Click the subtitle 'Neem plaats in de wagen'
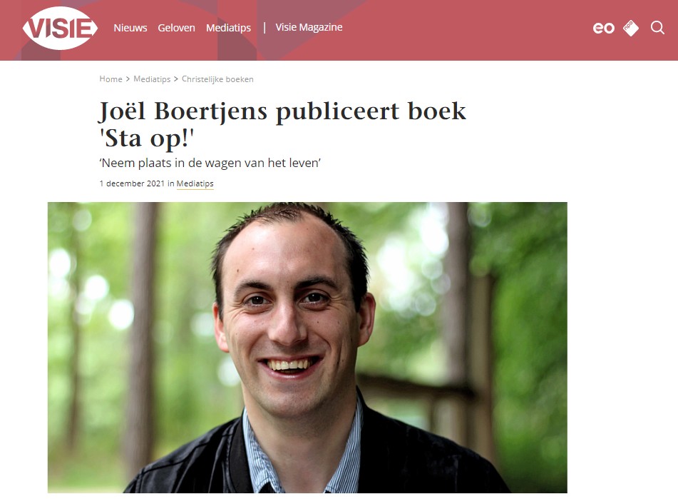678x499 pixels. 210,163
